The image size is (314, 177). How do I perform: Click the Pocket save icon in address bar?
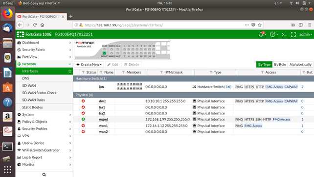pos(253,25)
